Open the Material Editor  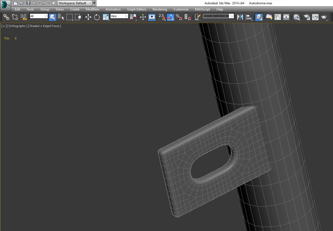click(x=297, y=17)
